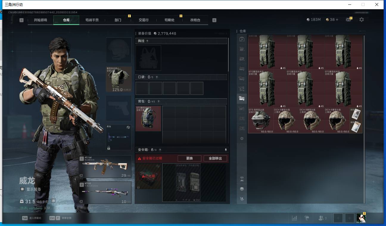Click the 31.5/88 carry weight icon
Screen dimensions: 386x226
22,201
